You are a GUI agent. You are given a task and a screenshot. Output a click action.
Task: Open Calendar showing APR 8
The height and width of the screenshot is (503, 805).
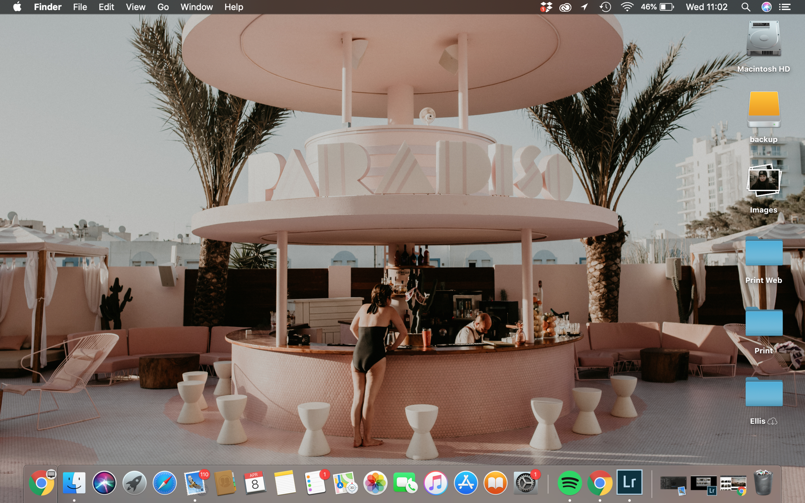click(x=255, y=483)
